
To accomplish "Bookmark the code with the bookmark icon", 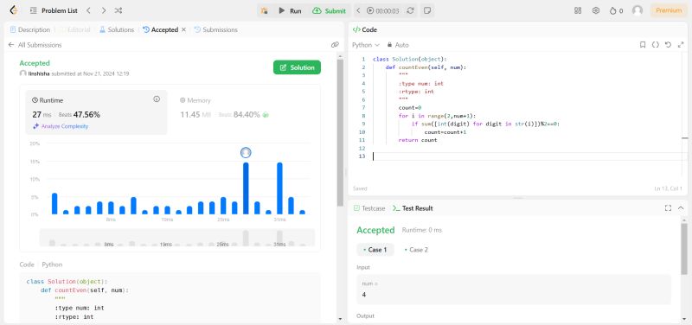I will [x=643, y=45].
